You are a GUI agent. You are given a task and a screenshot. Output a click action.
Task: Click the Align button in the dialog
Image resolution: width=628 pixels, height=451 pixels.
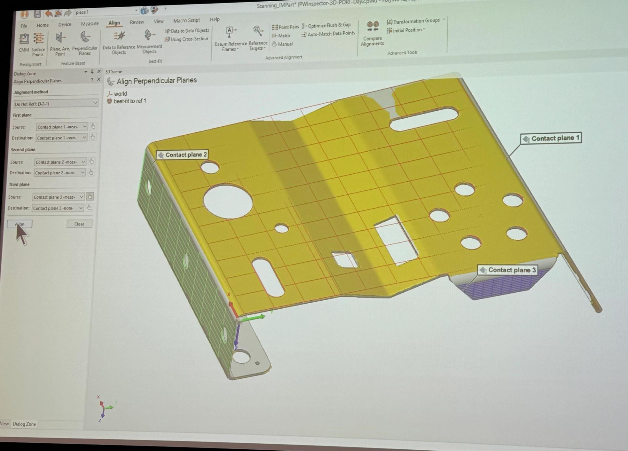tap(20, 224)
